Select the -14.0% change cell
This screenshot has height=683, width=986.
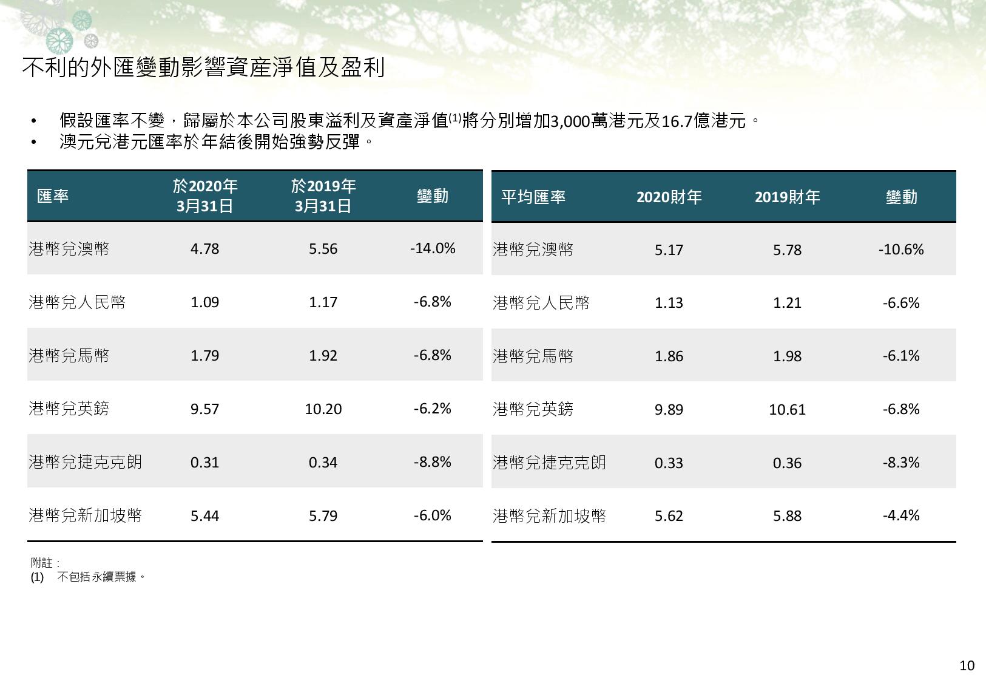click(433, 248)
